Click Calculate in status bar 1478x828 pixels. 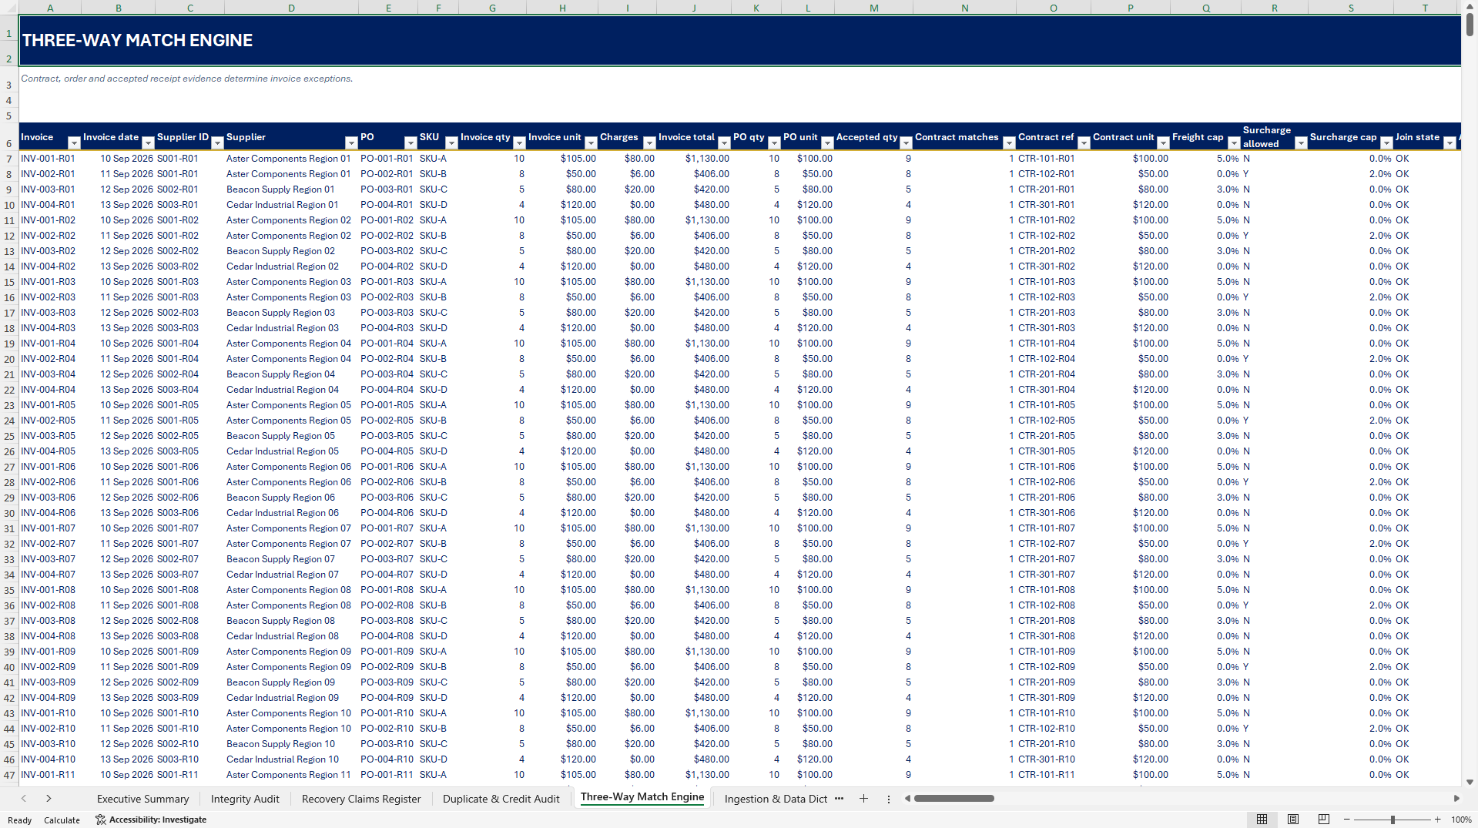(x=62, y=820)
